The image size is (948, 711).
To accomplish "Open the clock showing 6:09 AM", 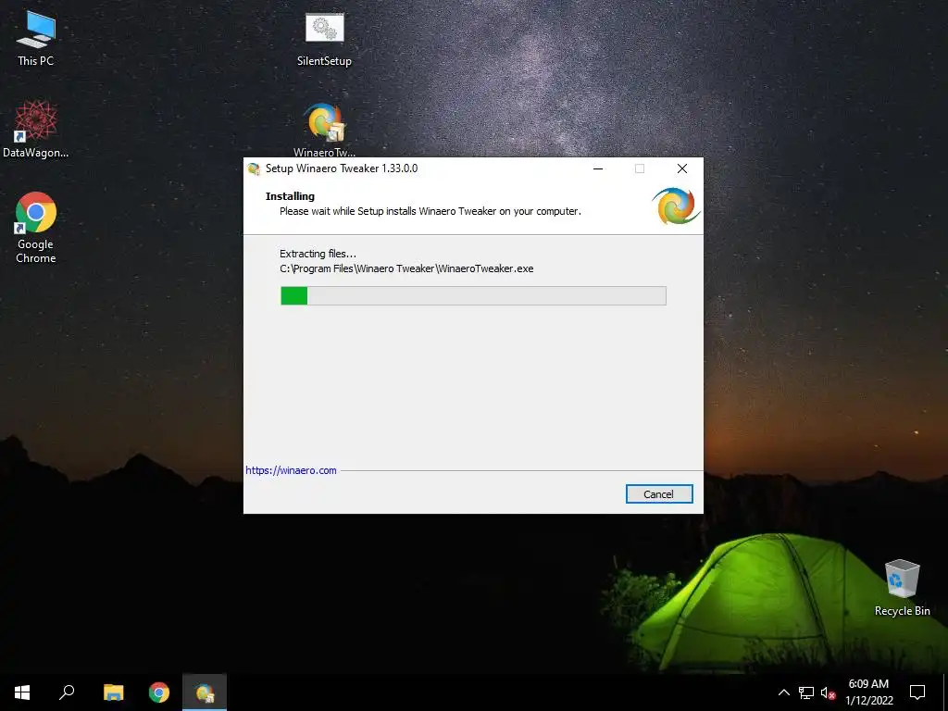I will pyautogui.click(x=868, y=692).
